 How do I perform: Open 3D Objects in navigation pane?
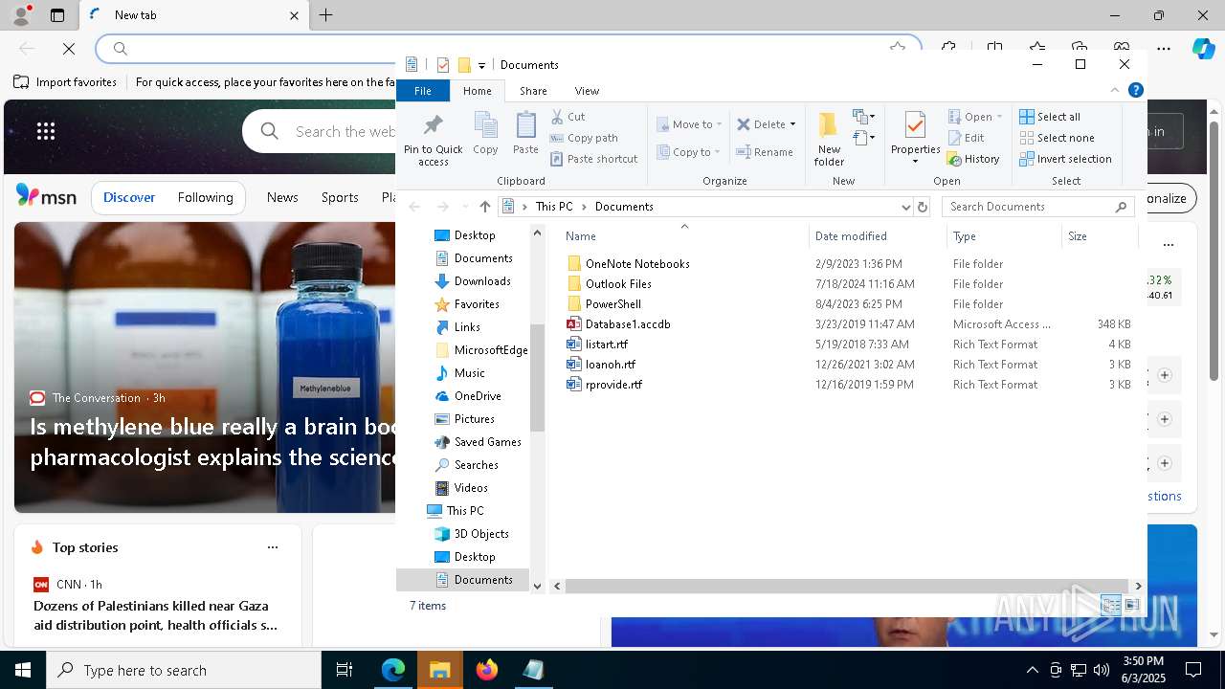(481, 534)
